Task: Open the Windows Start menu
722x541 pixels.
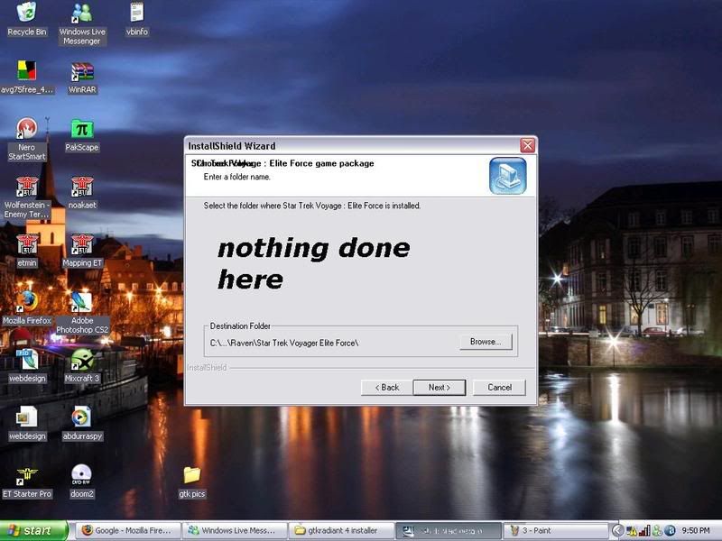Action: click(x=33, y=530)
